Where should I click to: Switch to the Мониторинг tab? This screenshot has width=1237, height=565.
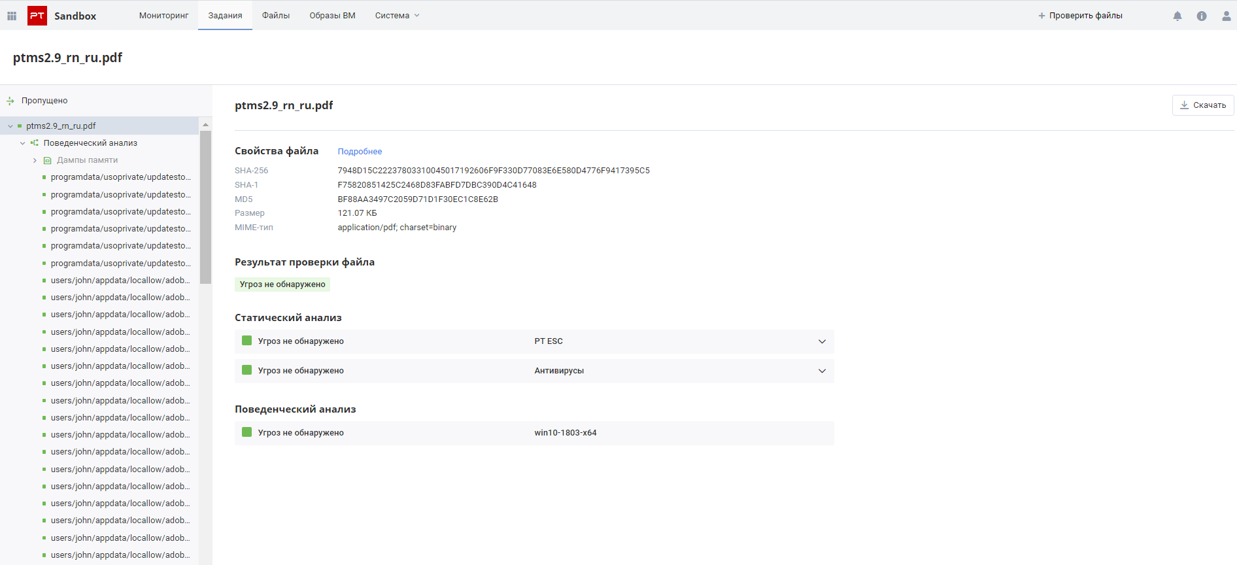click(x=163, y=16)
